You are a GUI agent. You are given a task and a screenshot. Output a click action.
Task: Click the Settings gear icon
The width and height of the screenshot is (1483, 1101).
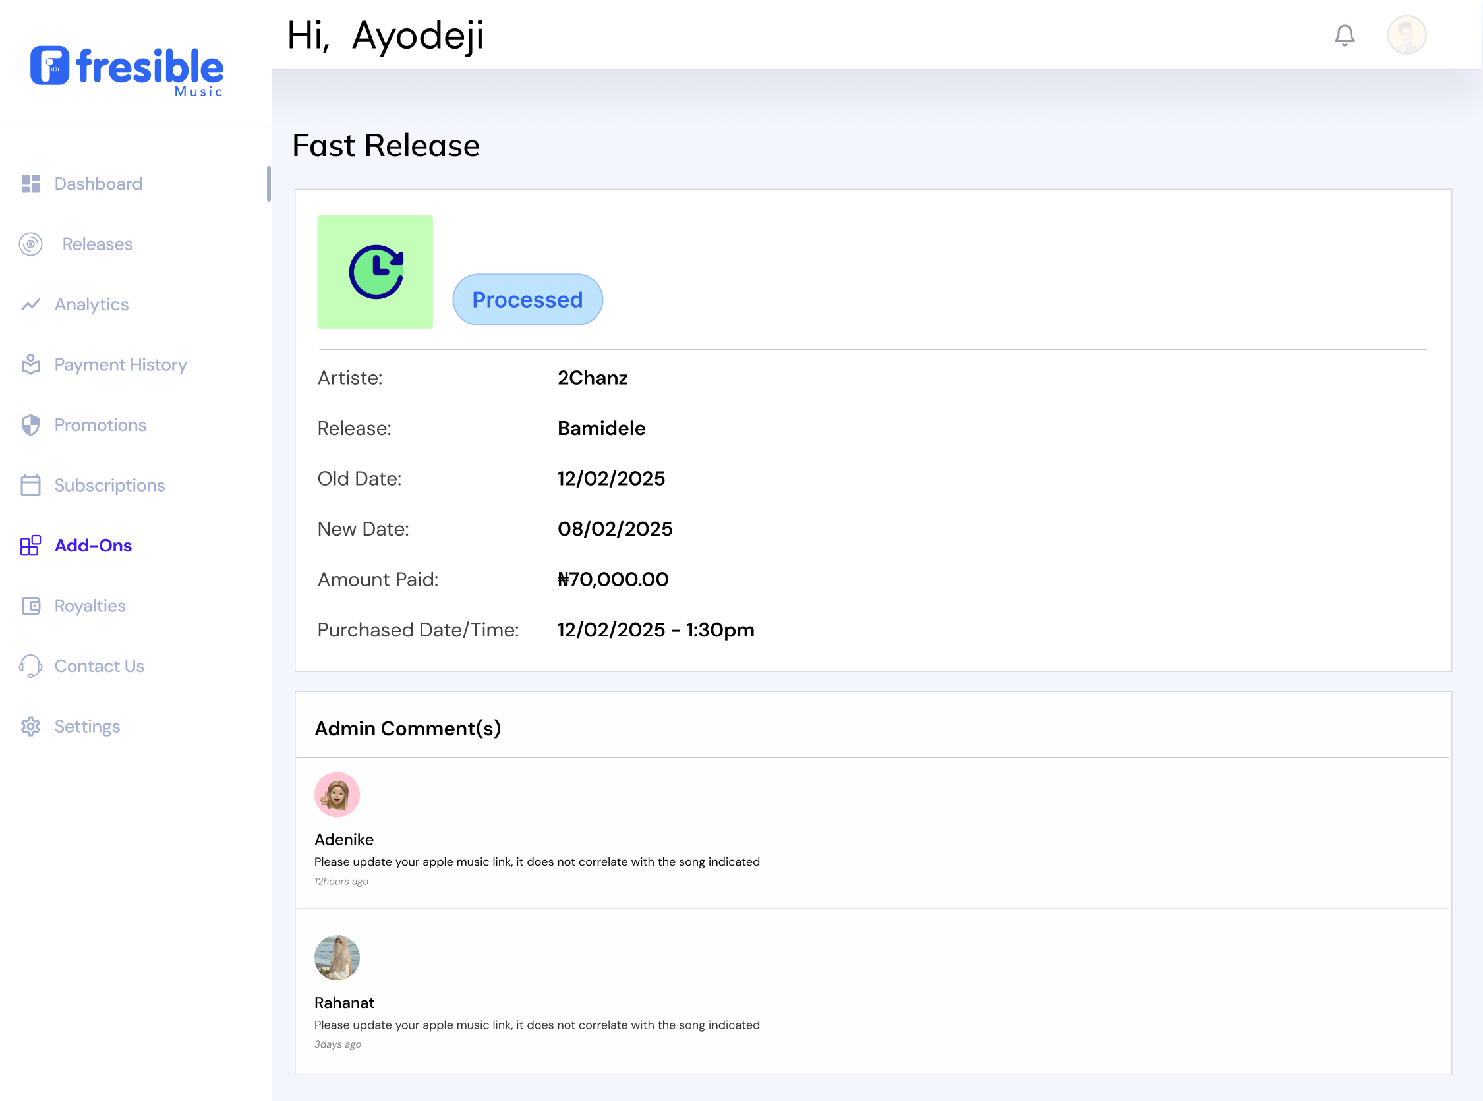(31, 727)
